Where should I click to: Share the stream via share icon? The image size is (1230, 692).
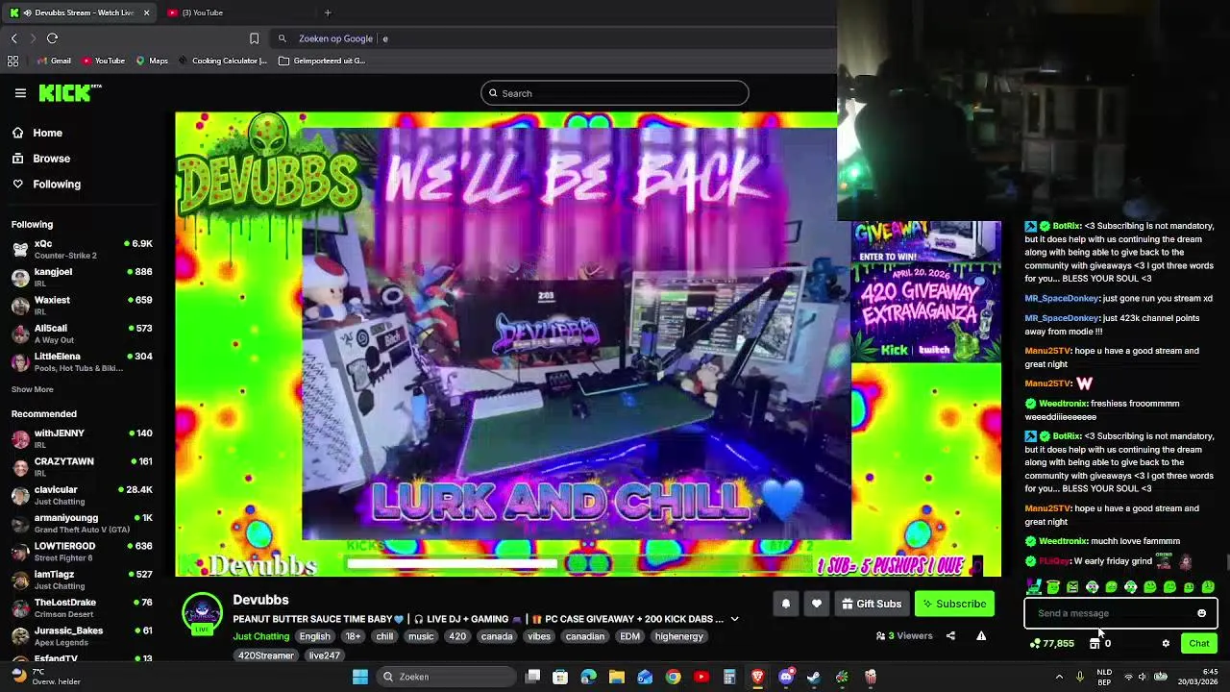pos(950,636)
